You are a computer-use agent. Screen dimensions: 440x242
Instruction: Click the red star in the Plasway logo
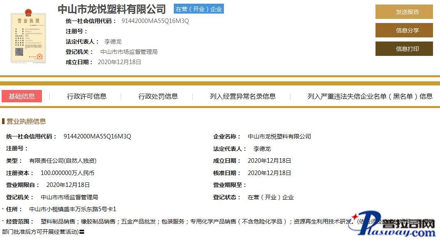tap(355, 217)
